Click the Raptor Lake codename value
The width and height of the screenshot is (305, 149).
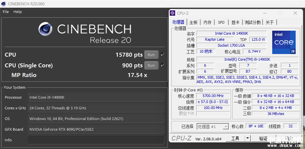215,40
